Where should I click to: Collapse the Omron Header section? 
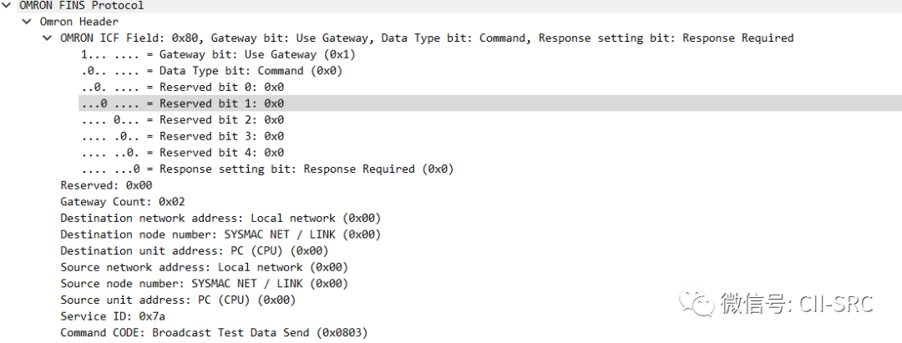coord(27,21)
